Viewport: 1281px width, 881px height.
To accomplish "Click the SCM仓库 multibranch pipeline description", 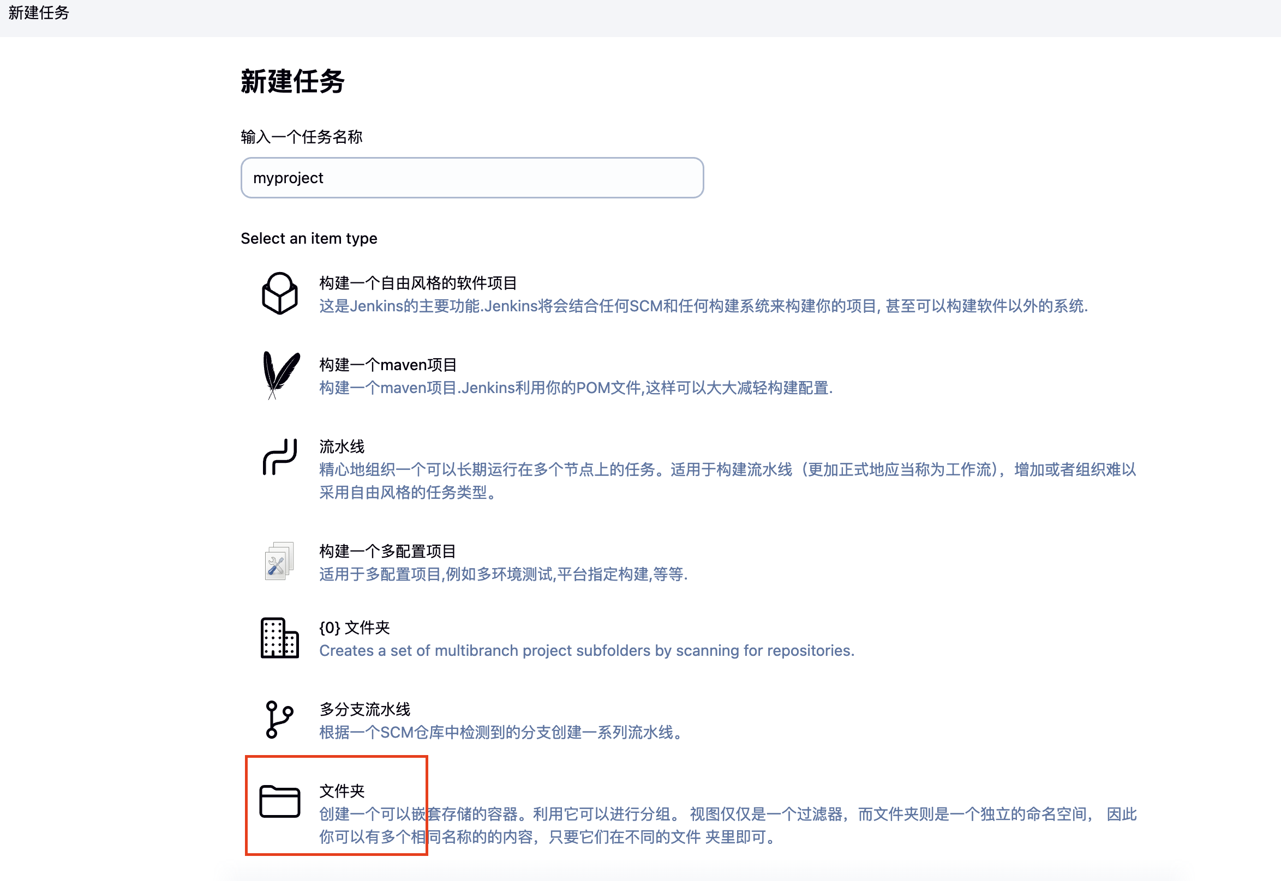I will (501, 733).
